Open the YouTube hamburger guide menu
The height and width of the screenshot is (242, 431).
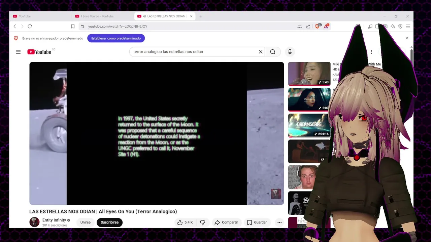[x=18, y=52]
